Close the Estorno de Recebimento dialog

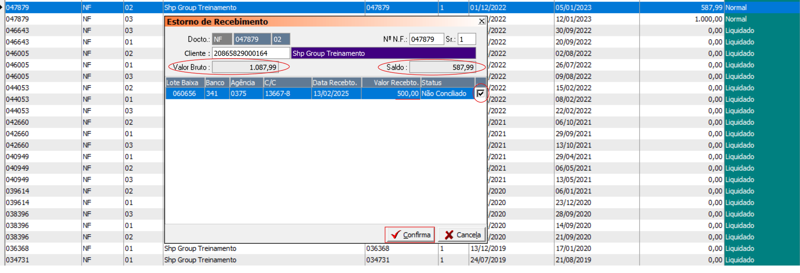(x=482, y=21)
